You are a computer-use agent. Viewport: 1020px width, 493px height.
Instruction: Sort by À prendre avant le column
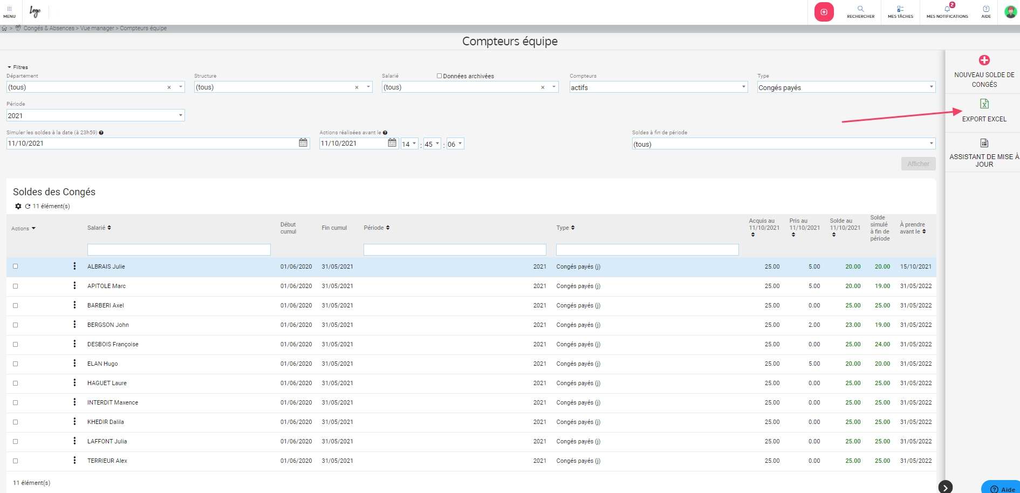tap(913, 228)
